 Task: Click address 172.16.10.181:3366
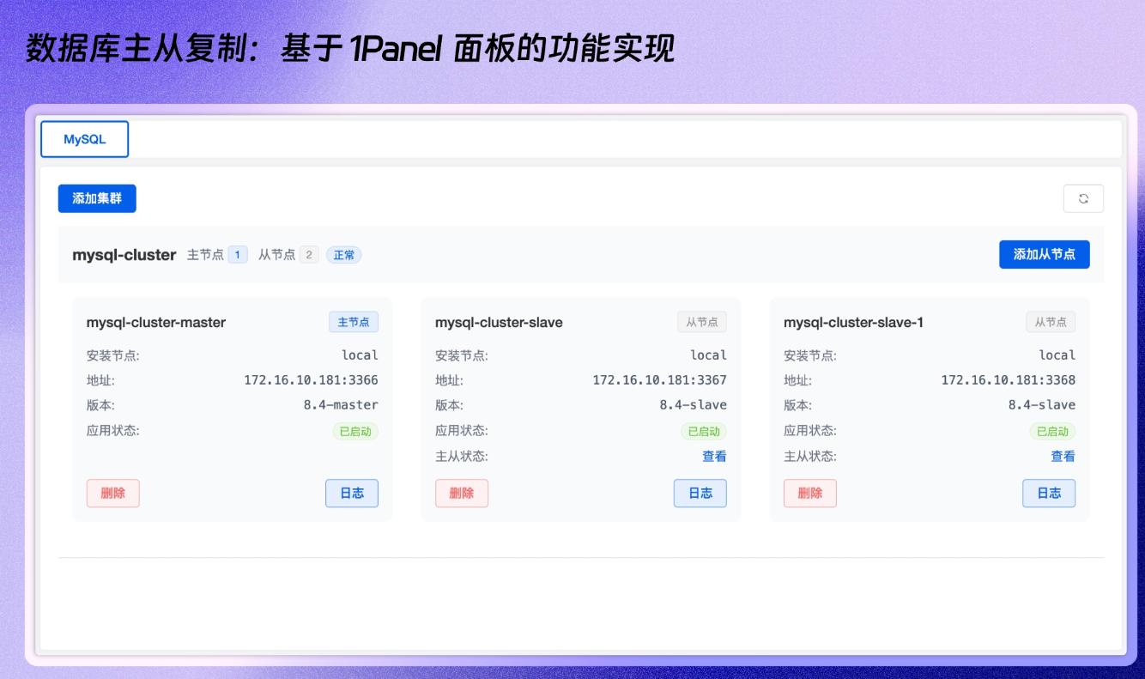pos(311,380)
